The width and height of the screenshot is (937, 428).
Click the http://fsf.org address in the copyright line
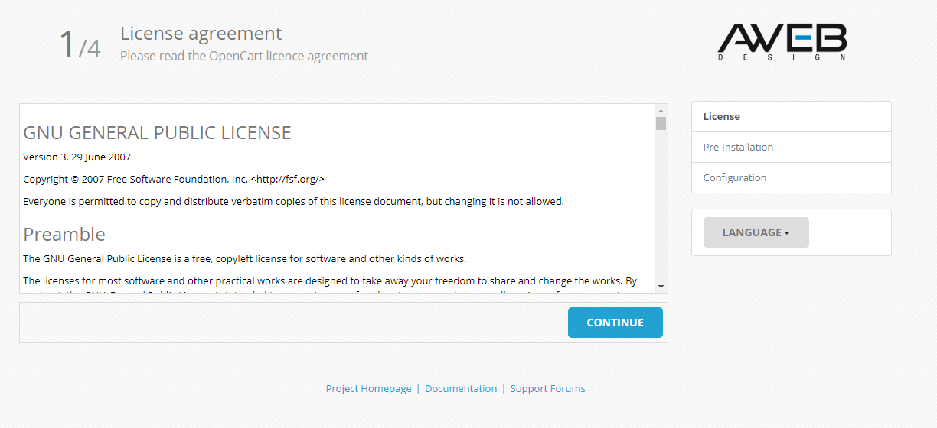point(288,180)
